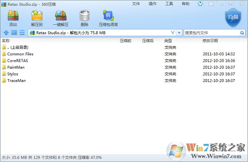The width and height of the screenshot is (248, 162).
Task: Open the 文件 menu
Action: click(136, 4)
